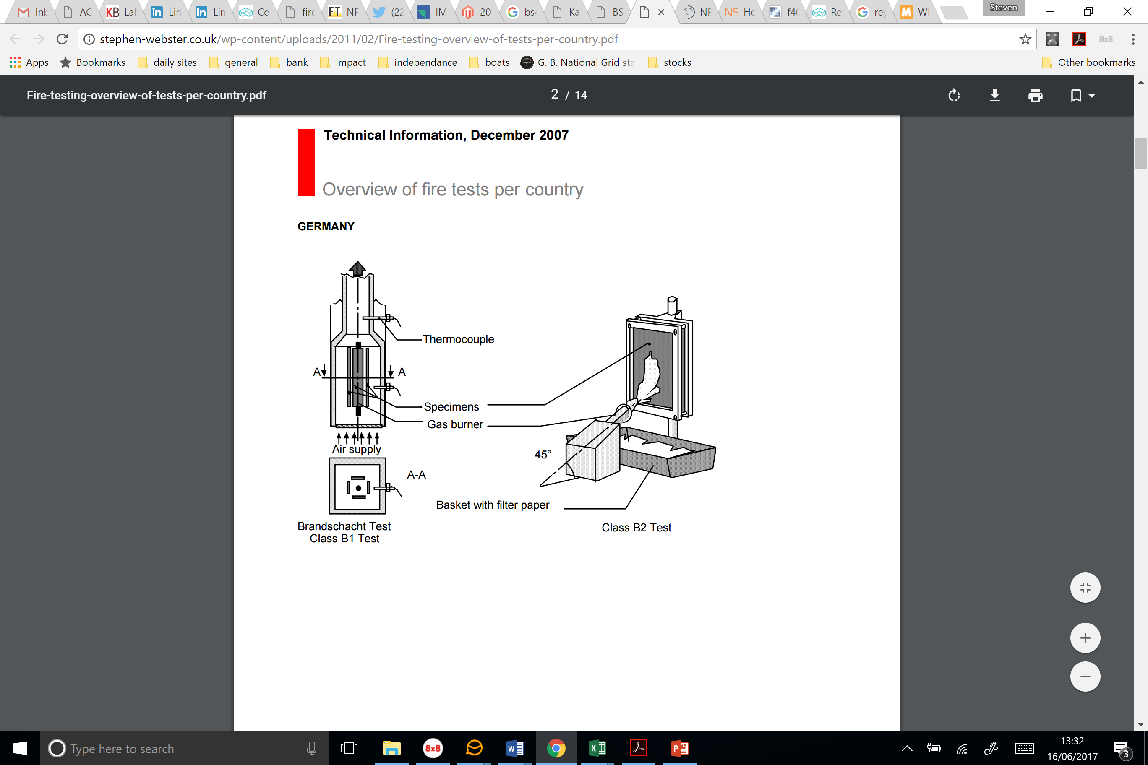1148x765 pixels.
Task: Open the impact bookmark folder
Action: point(343,62)
